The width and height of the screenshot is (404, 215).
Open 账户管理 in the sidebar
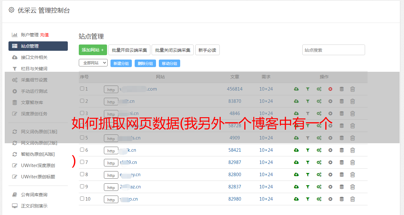click(x=30, y=35)
